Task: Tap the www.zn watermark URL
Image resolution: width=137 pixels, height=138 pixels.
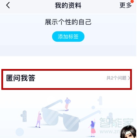Action: point(110,132)
